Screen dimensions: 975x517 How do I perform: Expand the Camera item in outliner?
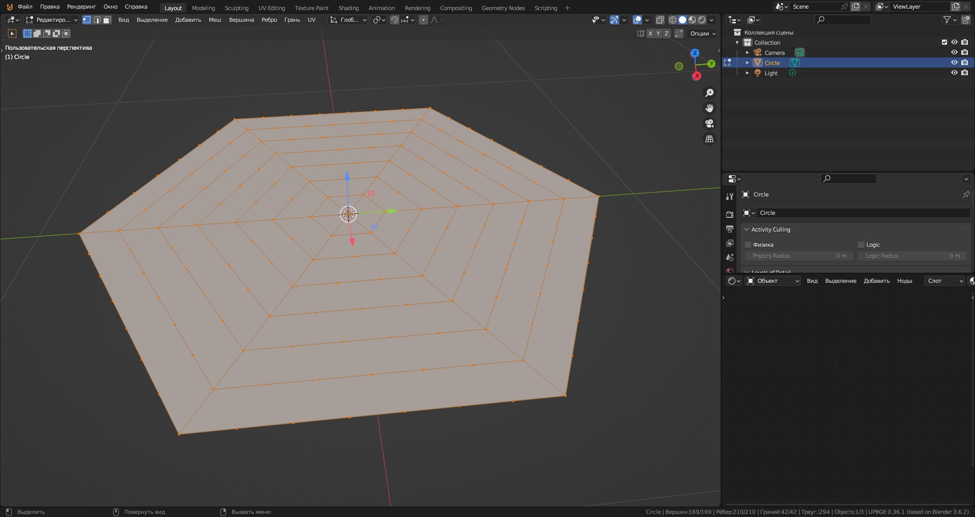pyautogui.click(x=747, y=53)
